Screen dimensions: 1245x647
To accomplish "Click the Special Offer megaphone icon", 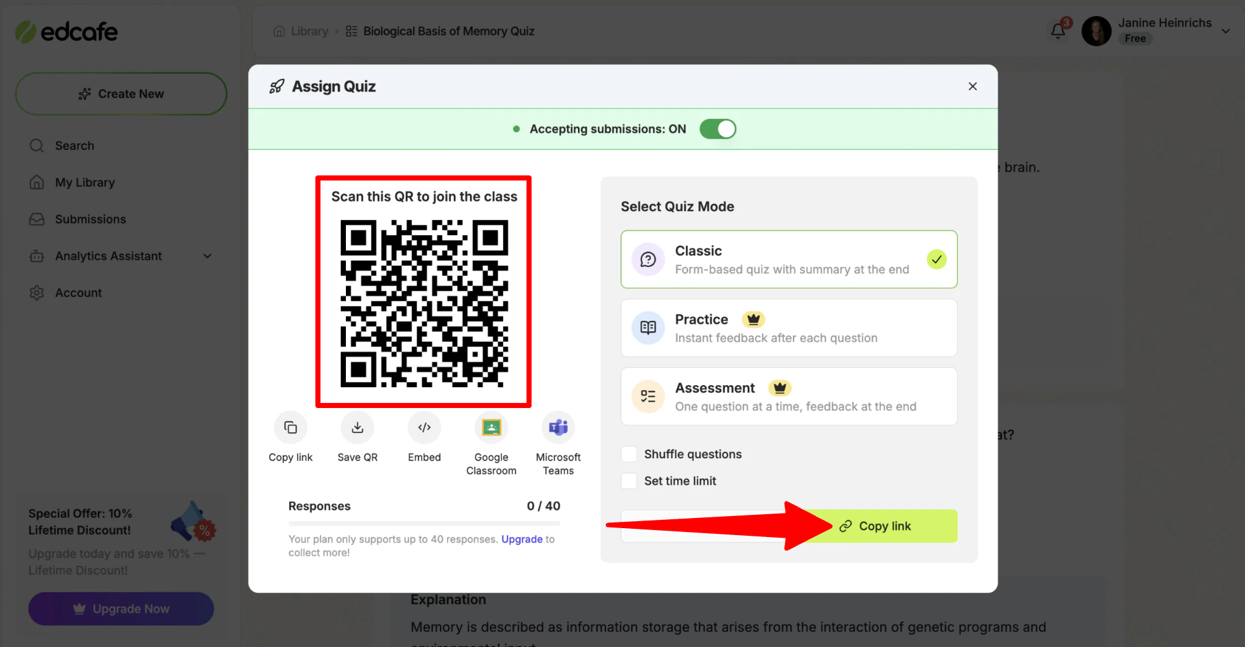I will click(193, 521).
